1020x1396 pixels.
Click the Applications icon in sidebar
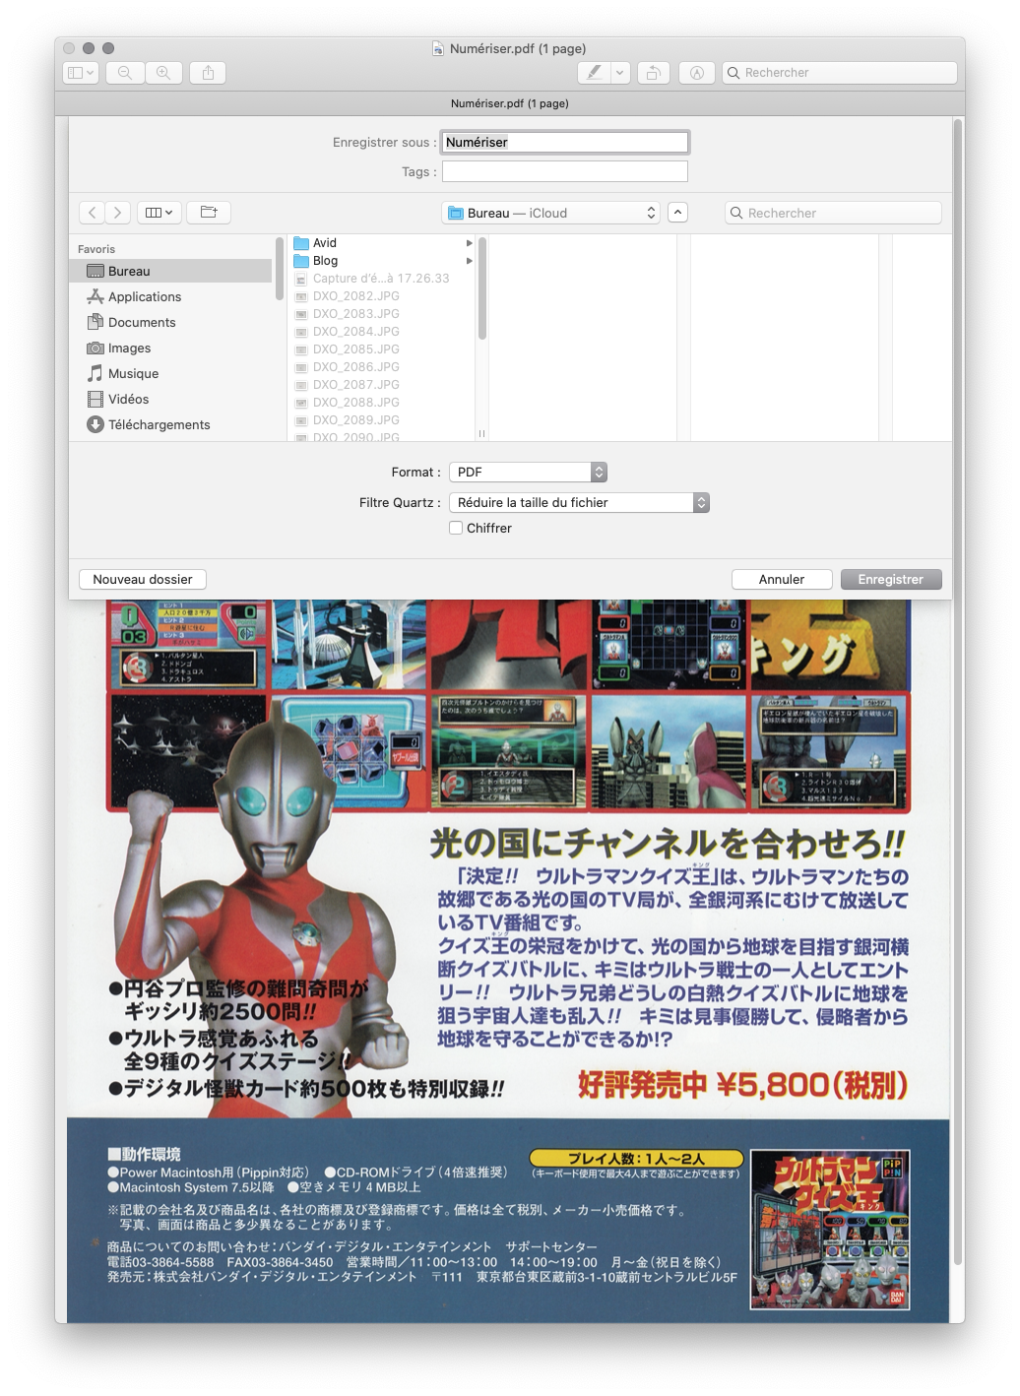[x=96, y=296]
